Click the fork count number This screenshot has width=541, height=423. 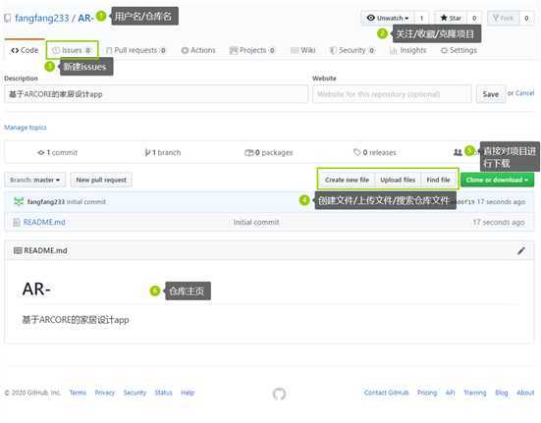526,18
